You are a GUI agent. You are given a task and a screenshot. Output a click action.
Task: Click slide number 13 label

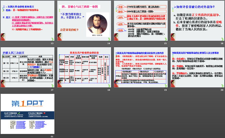52,43
